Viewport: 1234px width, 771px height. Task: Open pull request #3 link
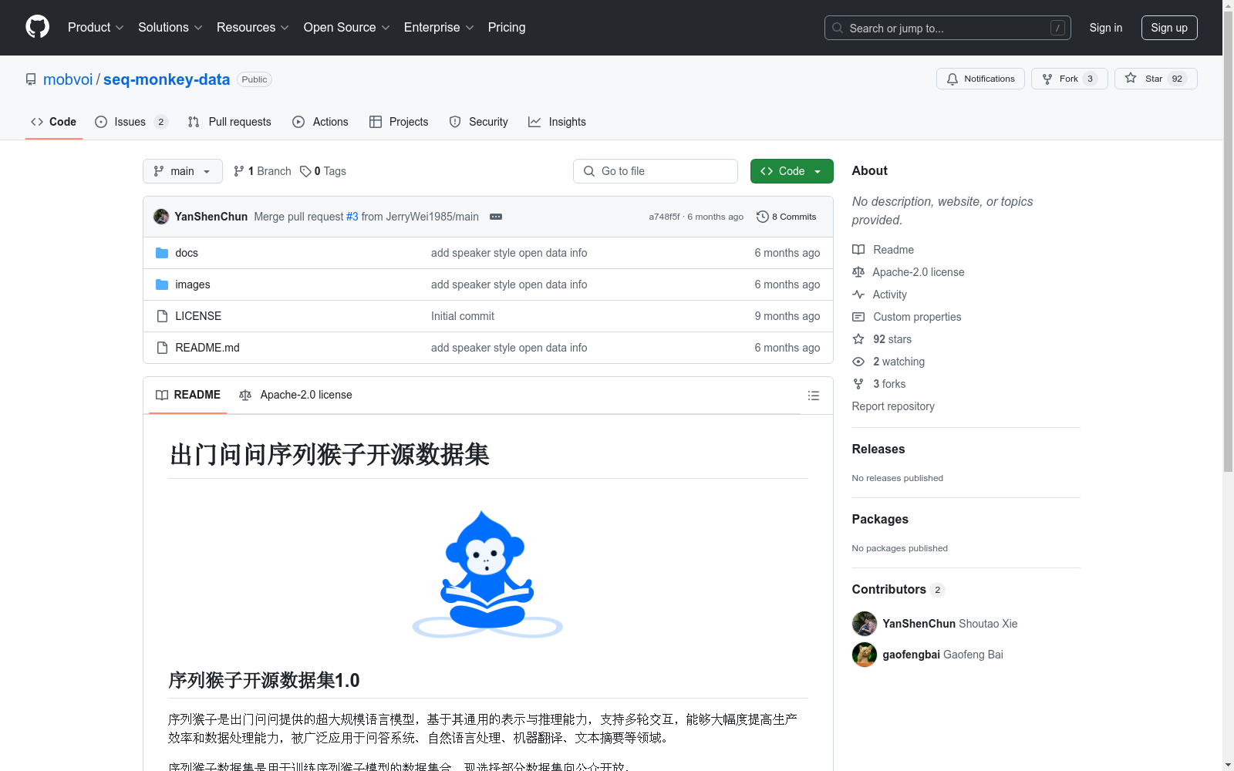352,217
